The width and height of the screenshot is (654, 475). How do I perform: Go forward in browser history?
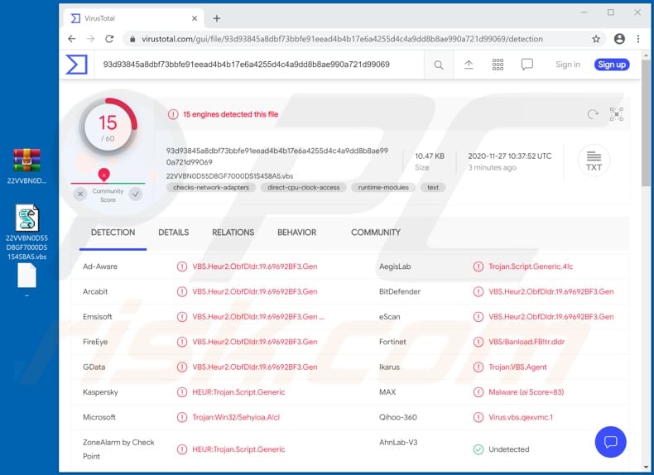[x=90, y=39]
